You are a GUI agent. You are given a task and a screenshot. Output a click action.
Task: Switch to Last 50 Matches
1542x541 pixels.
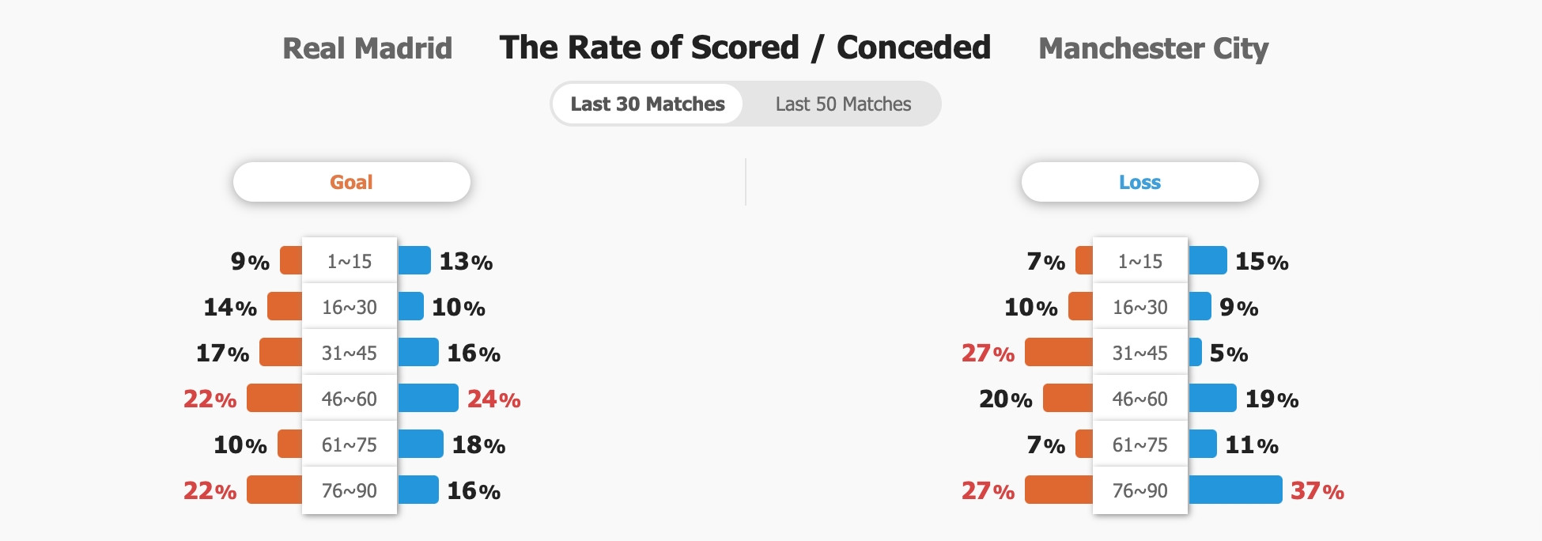tap(843, 104)
